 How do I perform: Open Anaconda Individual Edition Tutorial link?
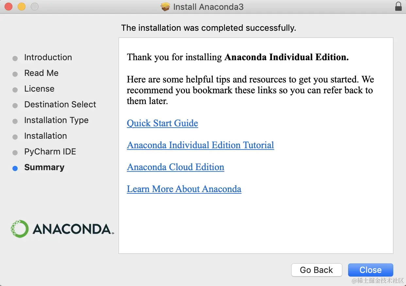pyautogui.click(x=200, y=145)
